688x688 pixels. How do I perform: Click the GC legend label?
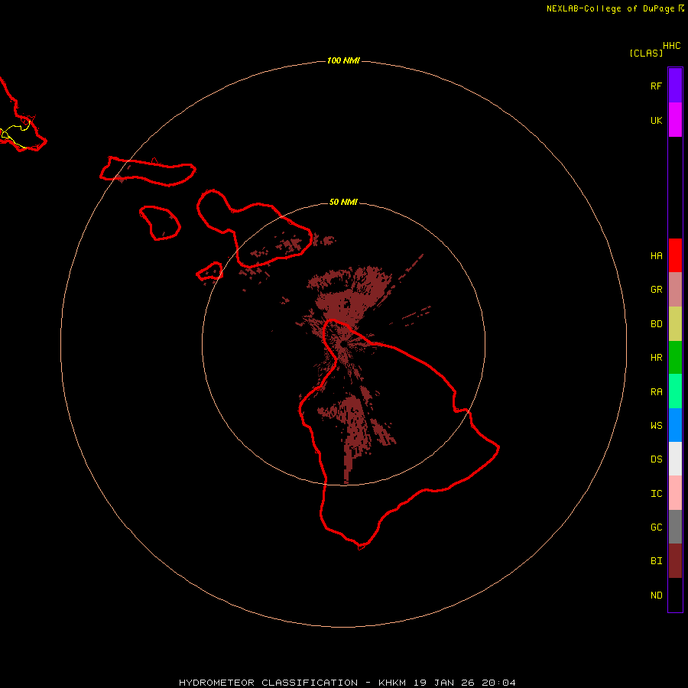click(656, 527)
